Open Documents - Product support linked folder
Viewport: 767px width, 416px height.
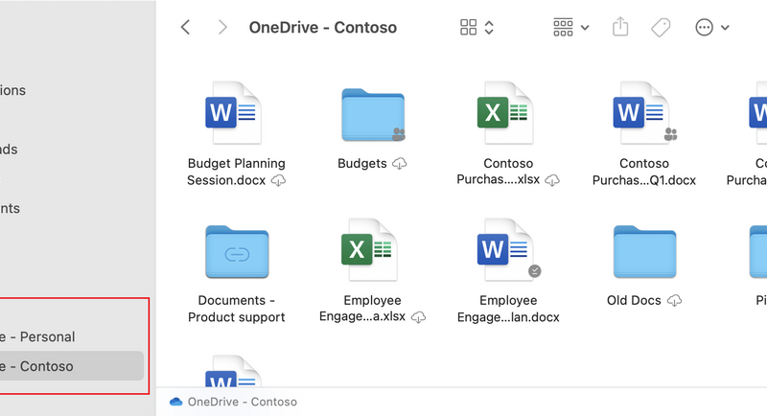click(236, 253)
